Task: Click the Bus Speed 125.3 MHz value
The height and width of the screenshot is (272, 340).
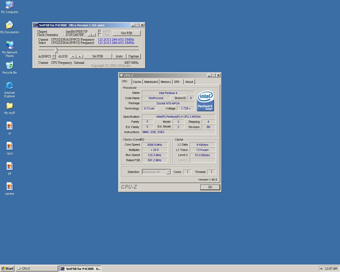Action: (155, 155)
